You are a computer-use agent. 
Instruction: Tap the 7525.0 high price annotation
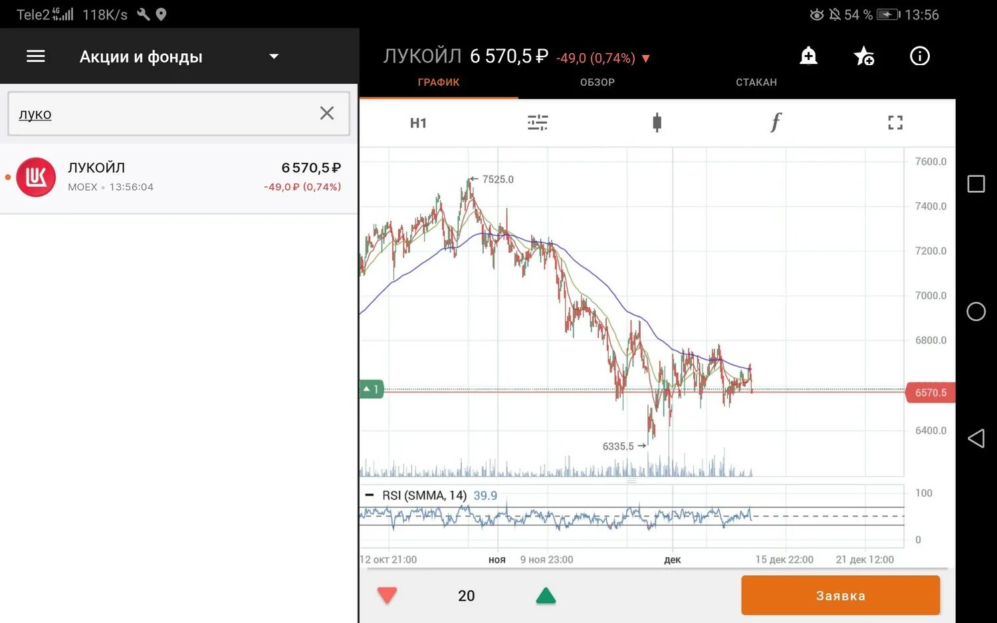[492, 180]
